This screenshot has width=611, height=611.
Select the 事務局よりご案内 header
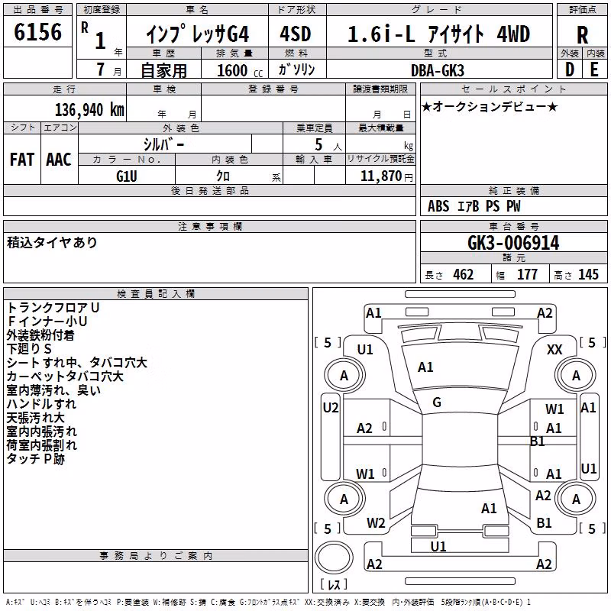click(x=156, y=556)
